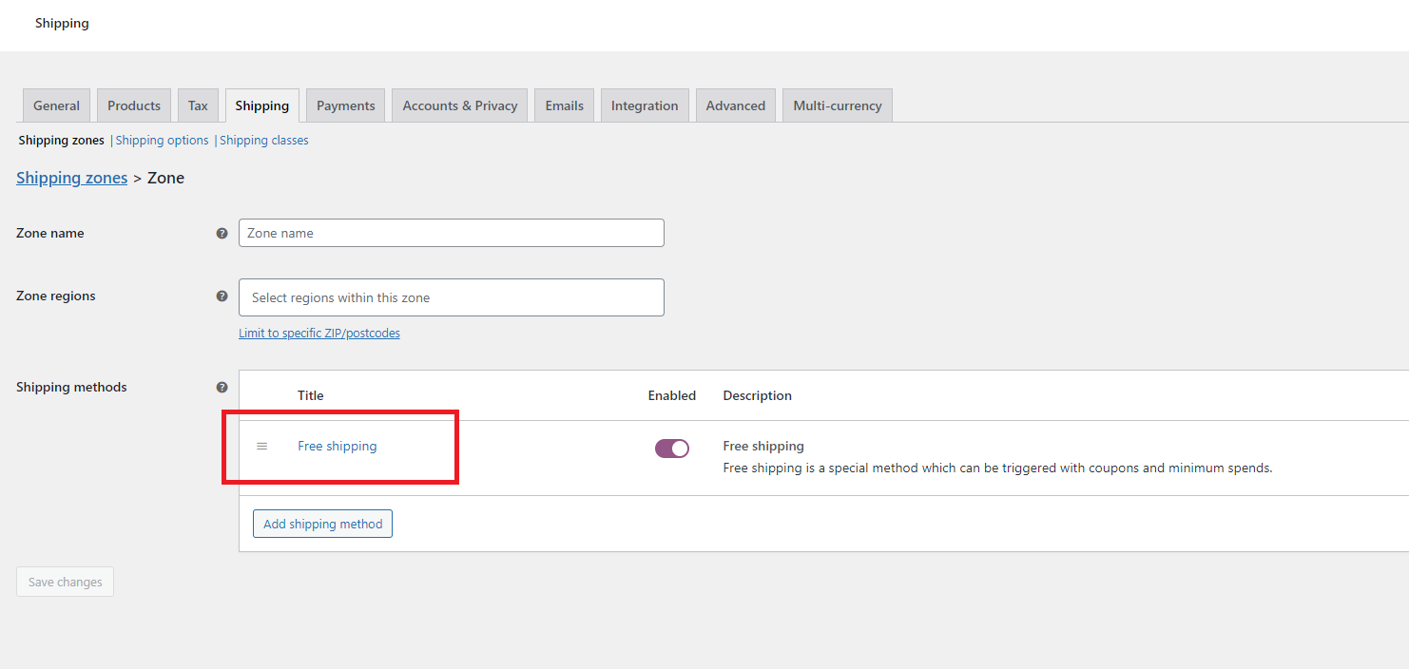Go to the Shipping options sub-page
Viewport: 1409px width, 669px height.
coord(162,140)
